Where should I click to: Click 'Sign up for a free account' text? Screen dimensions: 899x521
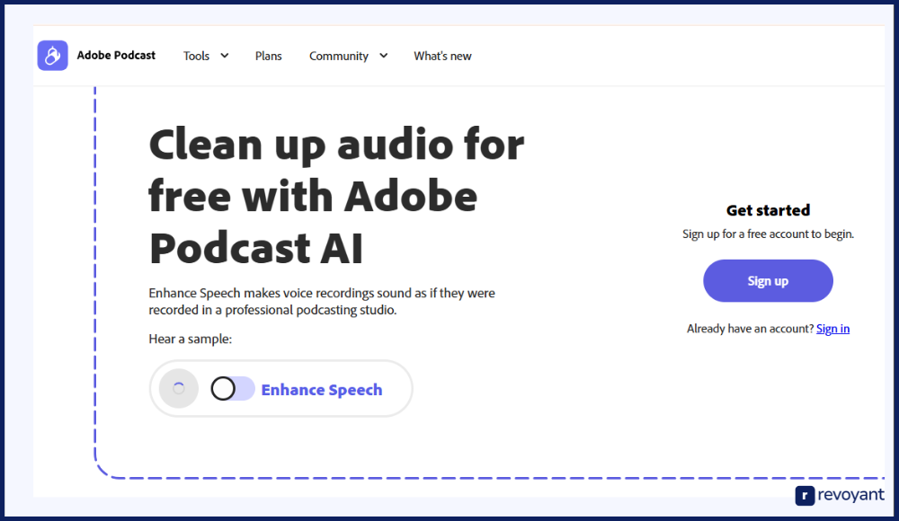[768, 234]
